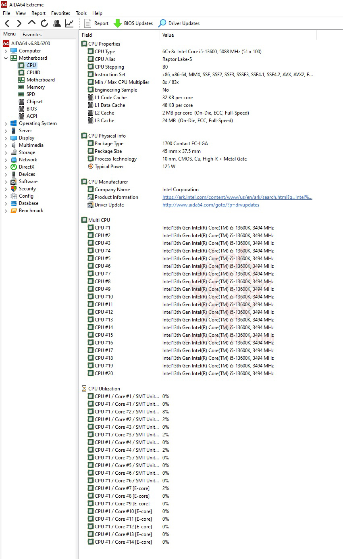Open the Tools menu
This screenshot has width=343, height=559.
coord(81,13)
